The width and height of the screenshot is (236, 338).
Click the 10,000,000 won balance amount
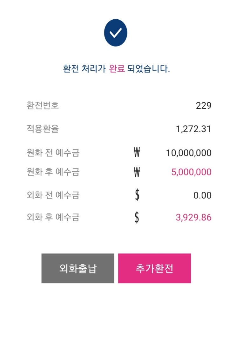point(188,153)
